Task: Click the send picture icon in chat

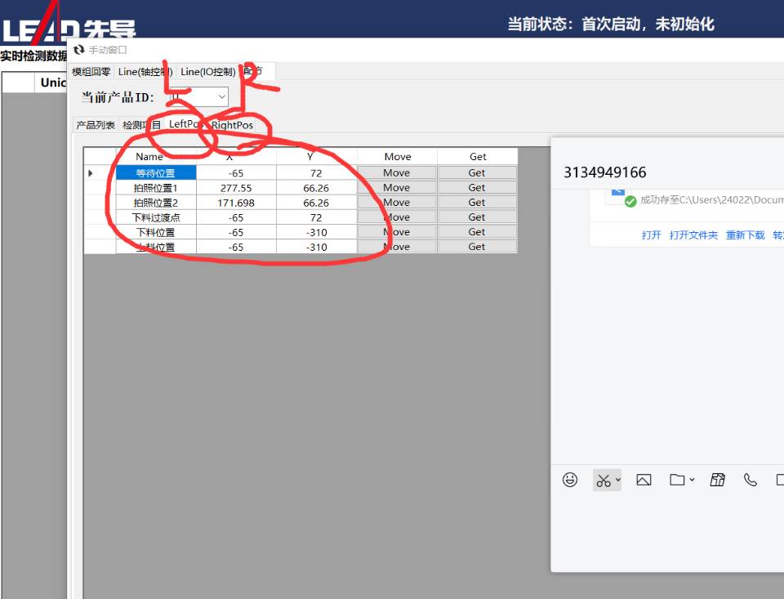Action: [x=644, y=481]
